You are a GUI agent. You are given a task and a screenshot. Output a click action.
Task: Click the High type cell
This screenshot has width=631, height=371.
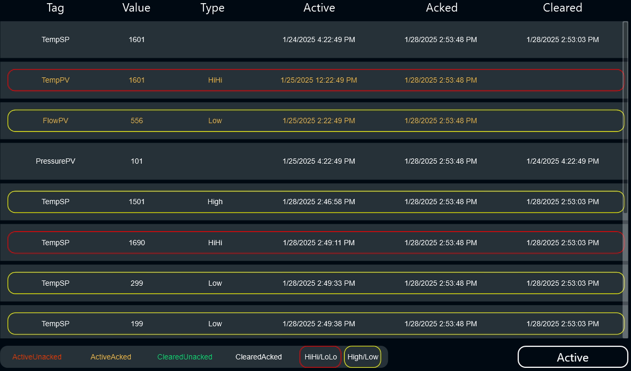[x=215, y=202]
